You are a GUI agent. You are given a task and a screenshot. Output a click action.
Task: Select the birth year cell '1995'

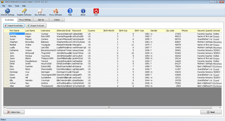tap(142, 39)
